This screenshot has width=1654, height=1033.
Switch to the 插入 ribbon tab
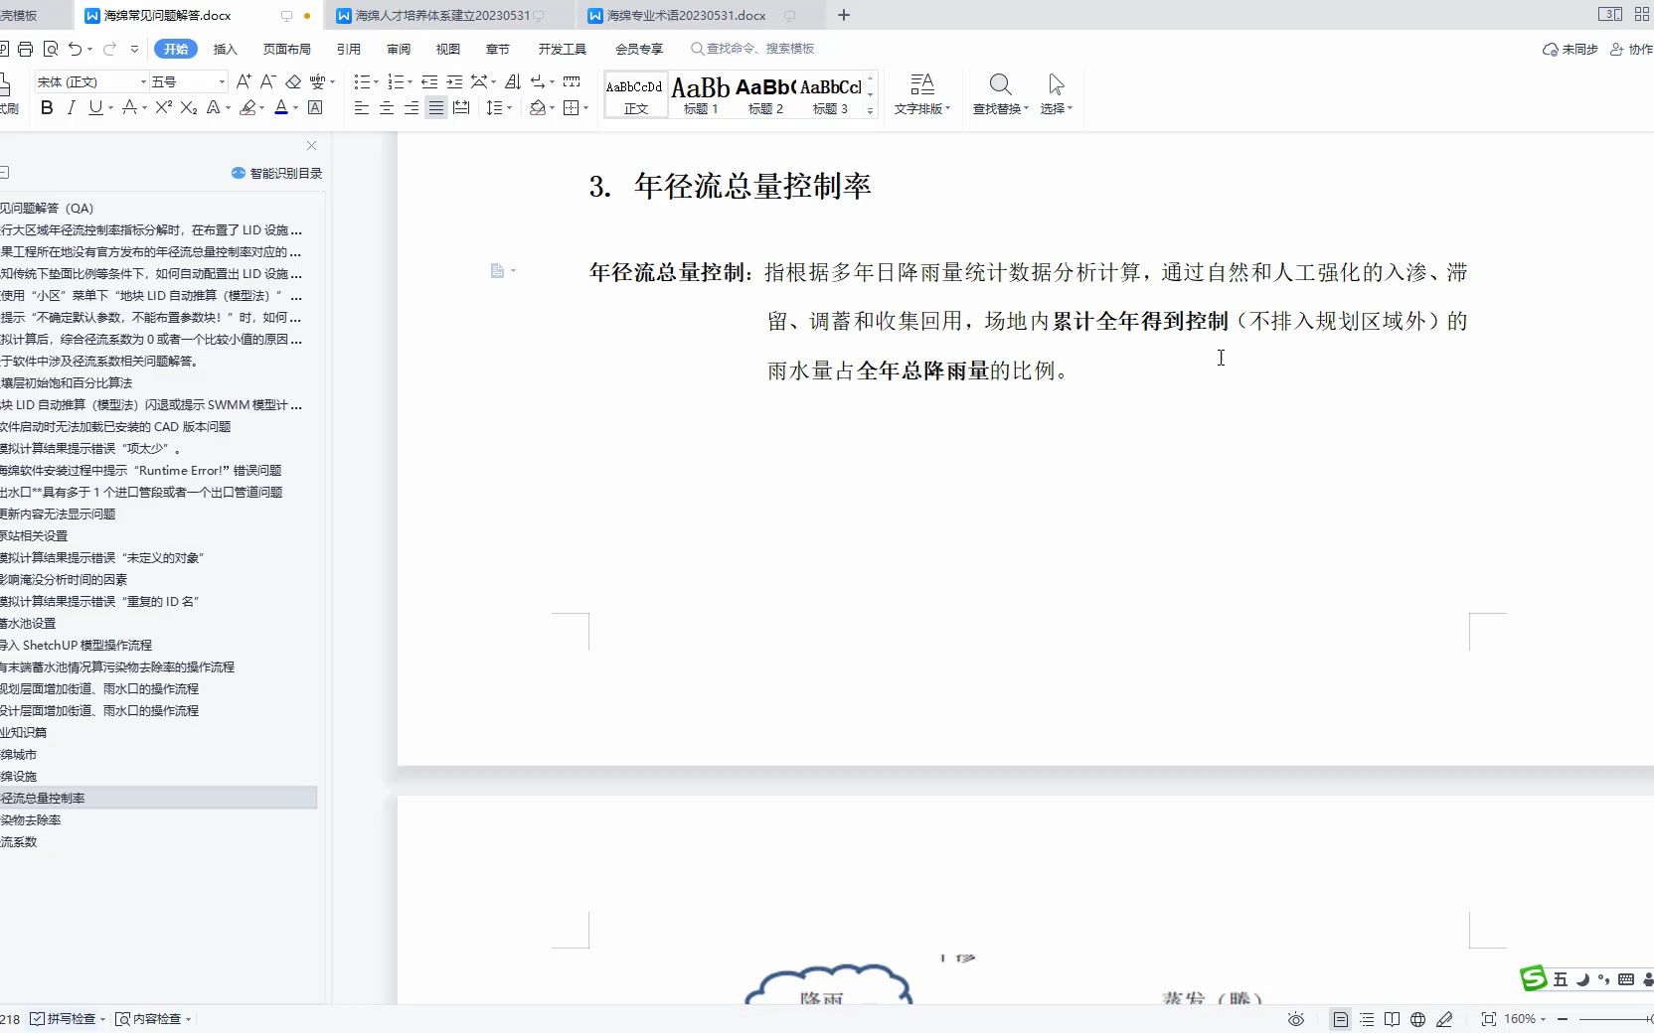tap(225, 48)
